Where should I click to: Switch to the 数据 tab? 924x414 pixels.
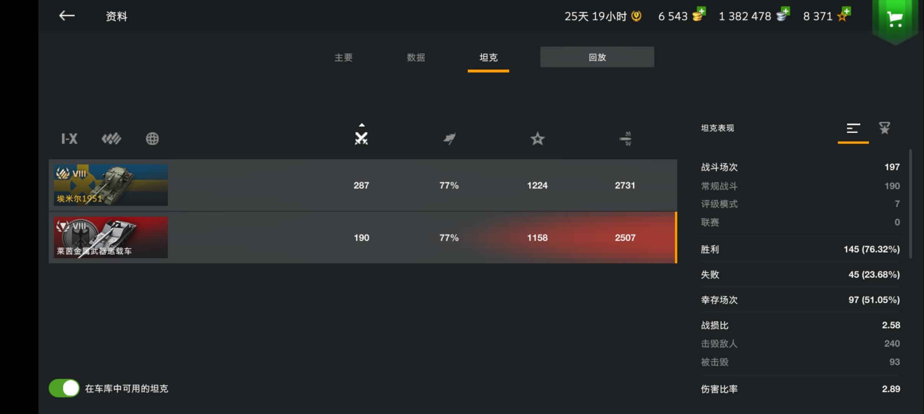coord(416,58)
